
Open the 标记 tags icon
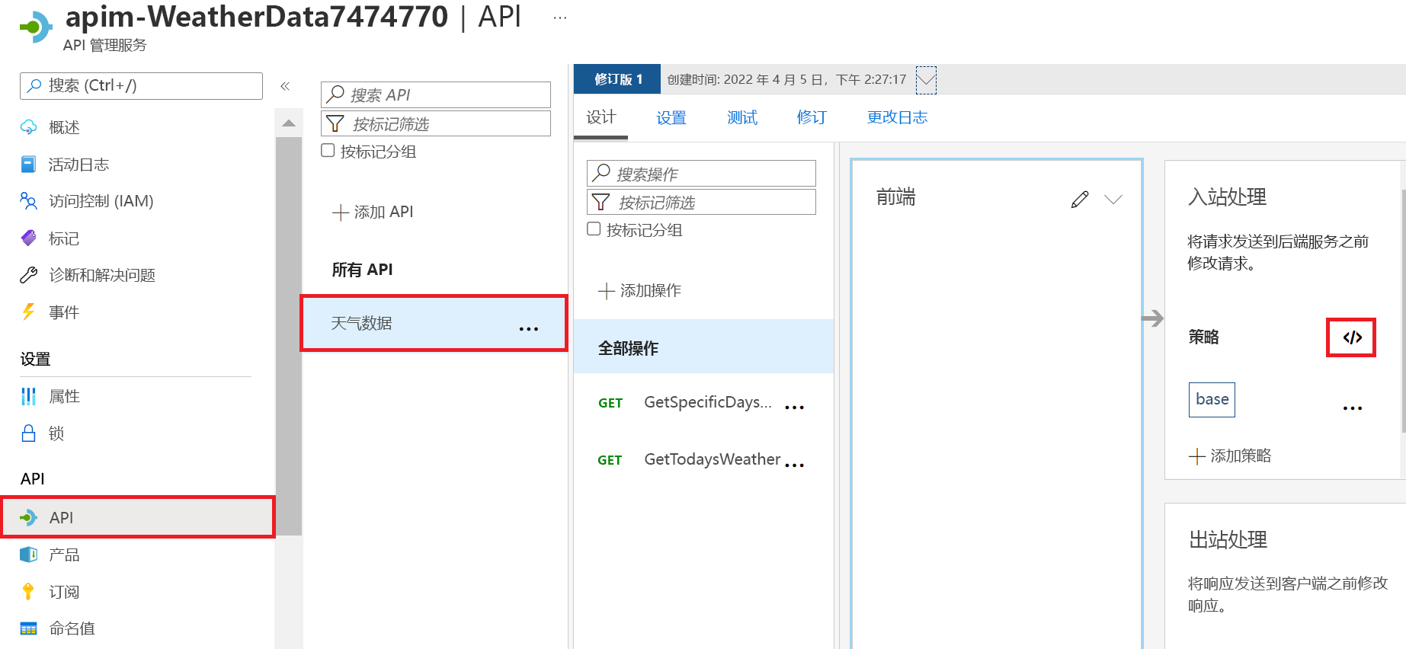point(28,238)
